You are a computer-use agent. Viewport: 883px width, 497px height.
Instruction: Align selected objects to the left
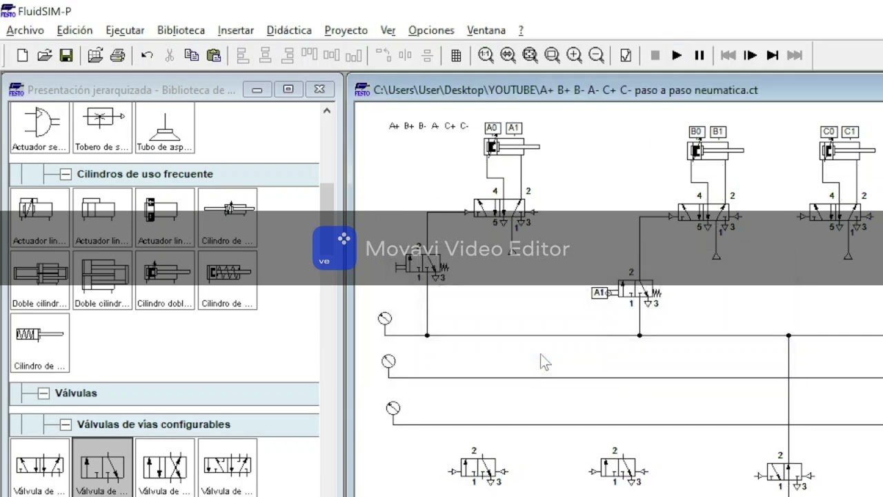point(243,55)
